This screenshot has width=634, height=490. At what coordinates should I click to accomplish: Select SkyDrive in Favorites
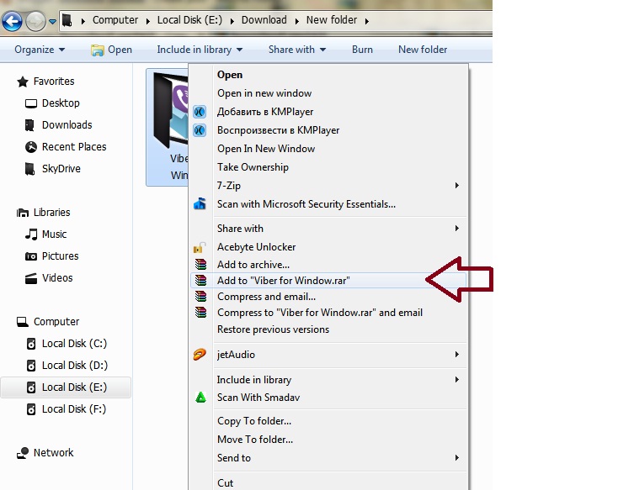click(61, 169)
